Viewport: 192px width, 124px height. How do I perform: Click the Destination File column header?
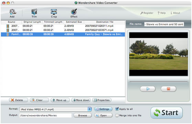[x=105, y=22]
